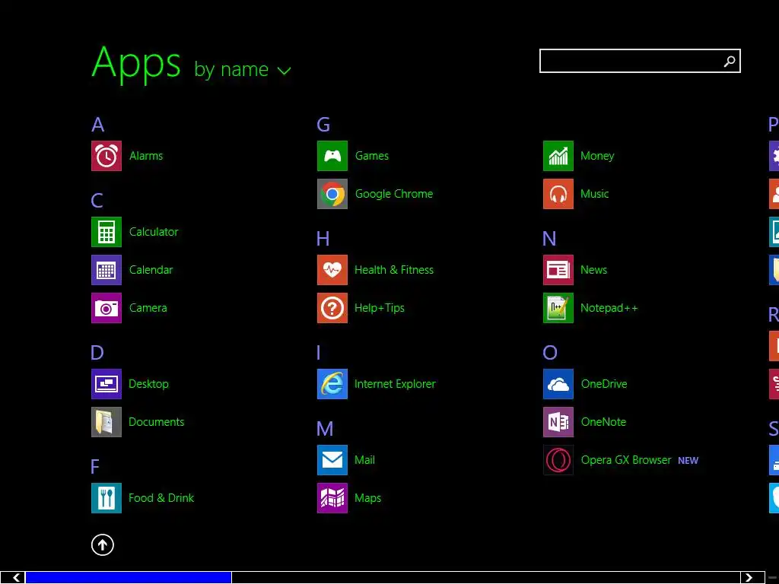Open the Health & Fitness icon

332,270
